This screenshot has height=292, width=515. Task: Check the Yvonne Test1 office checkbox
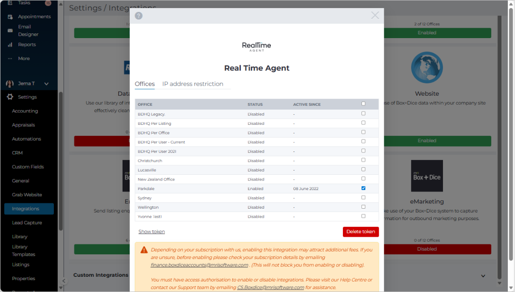(x=363, y=216)
